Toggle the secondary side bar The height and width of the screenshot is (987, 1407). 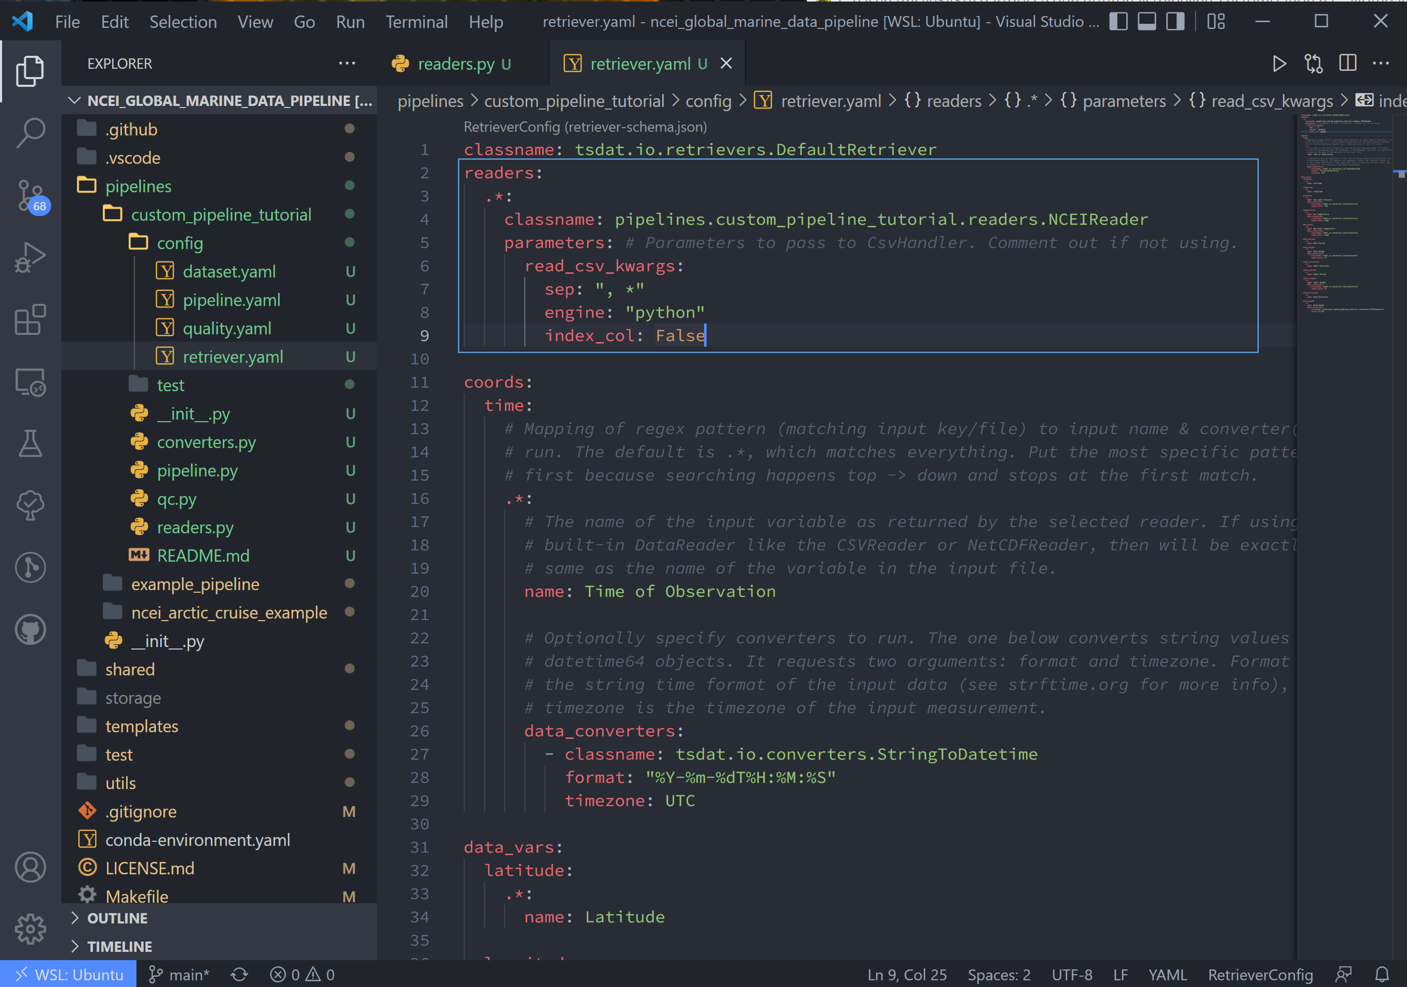pos(1175,21)
